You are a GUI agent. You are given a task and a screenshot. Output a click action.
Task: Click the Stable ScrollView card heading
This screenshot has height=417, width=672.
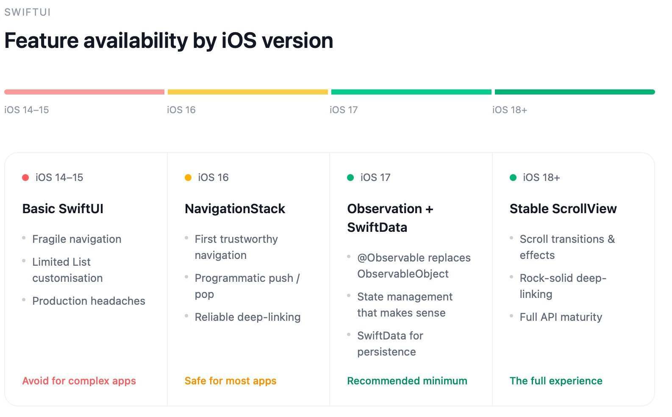coord(563,209)
